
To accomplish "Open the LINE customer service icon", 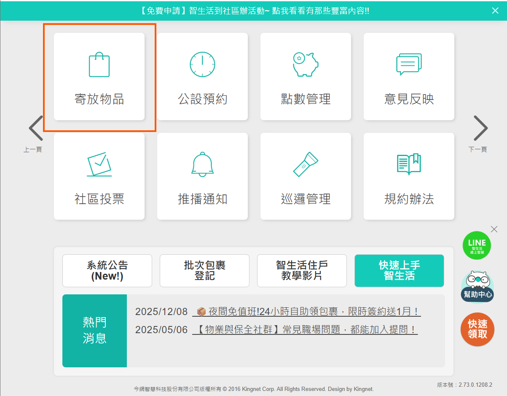I will [x=477, y=245].
